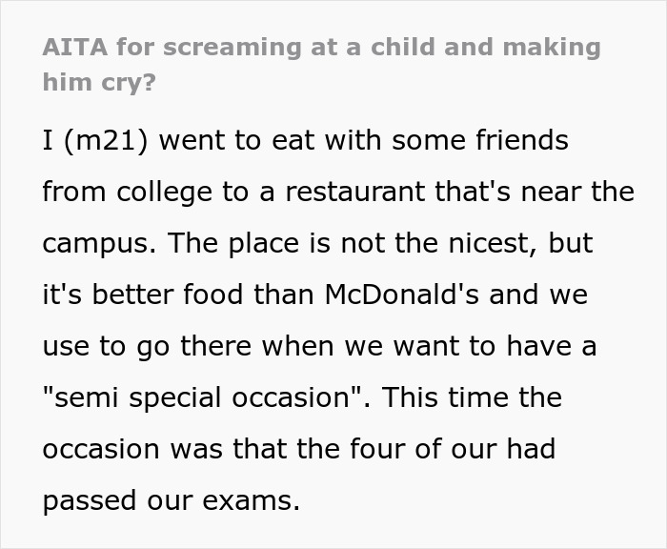Click the word "college" in the paragraph
This screenshot has height=549, width=667.
click(x=157, y=193)
